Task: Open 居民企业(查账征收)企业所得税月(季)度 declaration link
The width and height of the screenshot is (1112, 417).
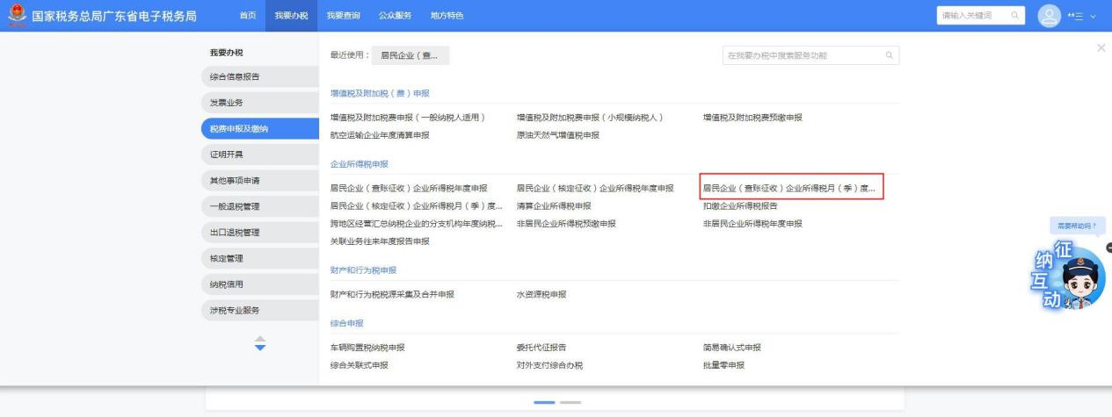Action: pyautogui.click(x=789, y=188)
